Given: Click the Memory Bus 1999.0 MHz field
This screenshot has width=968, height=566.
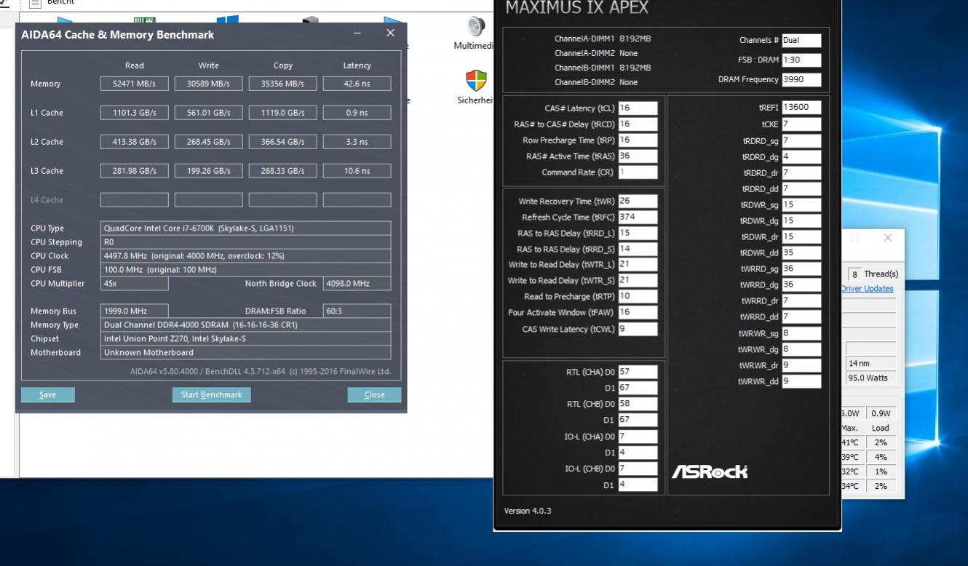Looking at the screenshot, I should (x=135, y=311).
